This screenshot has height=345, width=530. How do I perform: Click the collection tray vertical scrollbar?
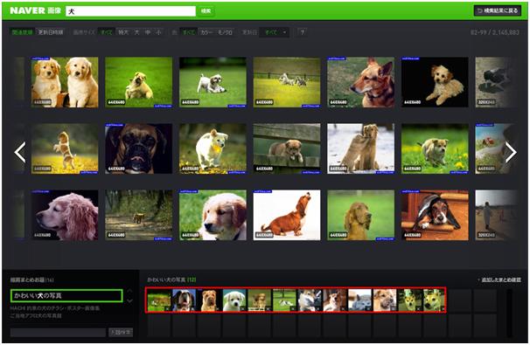coord(509,313)
